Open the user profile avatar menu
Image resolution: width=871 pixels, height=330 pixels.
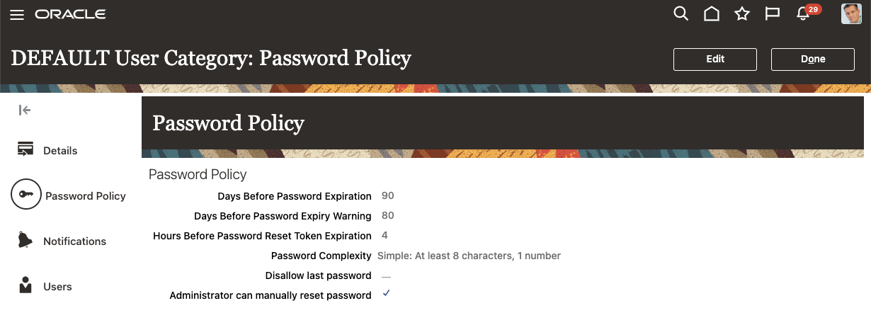[x=850, y=14]
